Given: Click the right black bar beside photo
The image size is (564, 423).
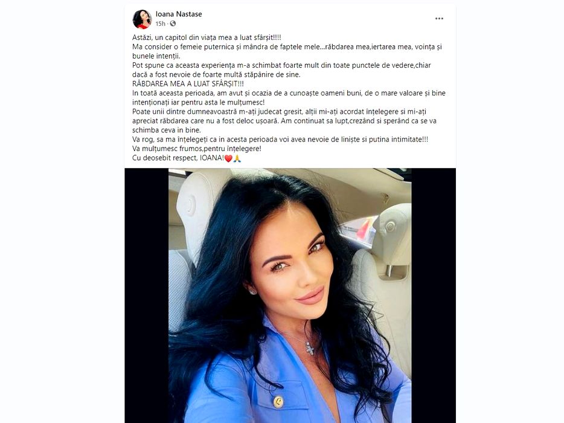Looking at the screenshot, I should (x=434, y=295).
